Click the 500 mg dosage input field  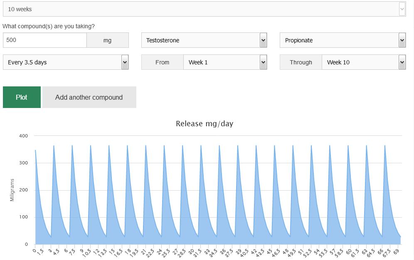(x=44, y=40)
